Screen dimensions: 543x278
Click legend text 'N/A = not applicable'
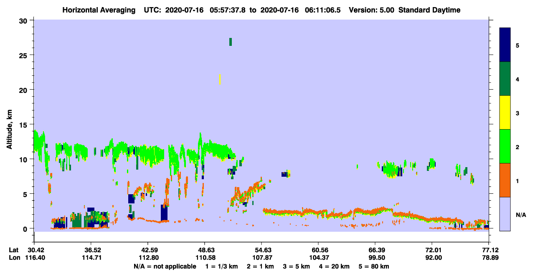pos(165,266)
